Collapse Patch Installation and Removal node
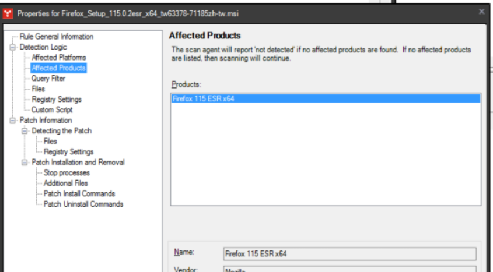 25,163
